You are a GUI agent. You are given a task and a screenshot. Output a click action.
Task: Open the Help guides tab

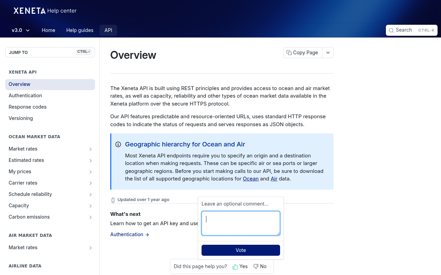pyautogui.click(x=80, y=30)
